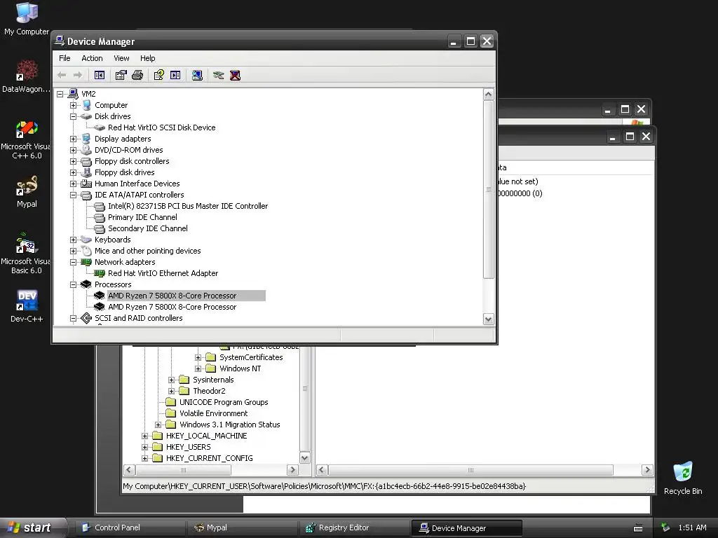
Task: Expand Mice and other pointing devices
Action: (x=73, y=251)
